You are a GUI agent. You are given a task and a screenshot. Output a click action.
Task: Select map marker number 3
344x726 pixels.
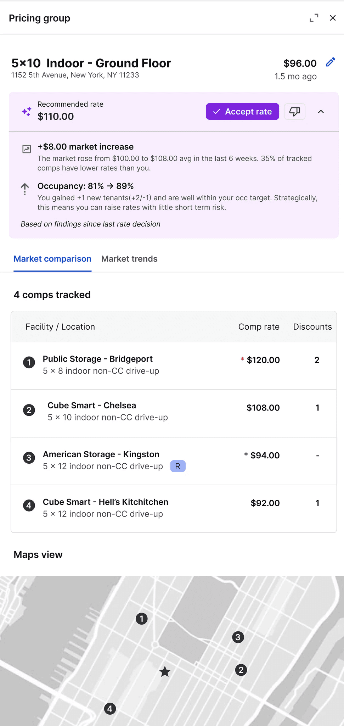(238, 637)
